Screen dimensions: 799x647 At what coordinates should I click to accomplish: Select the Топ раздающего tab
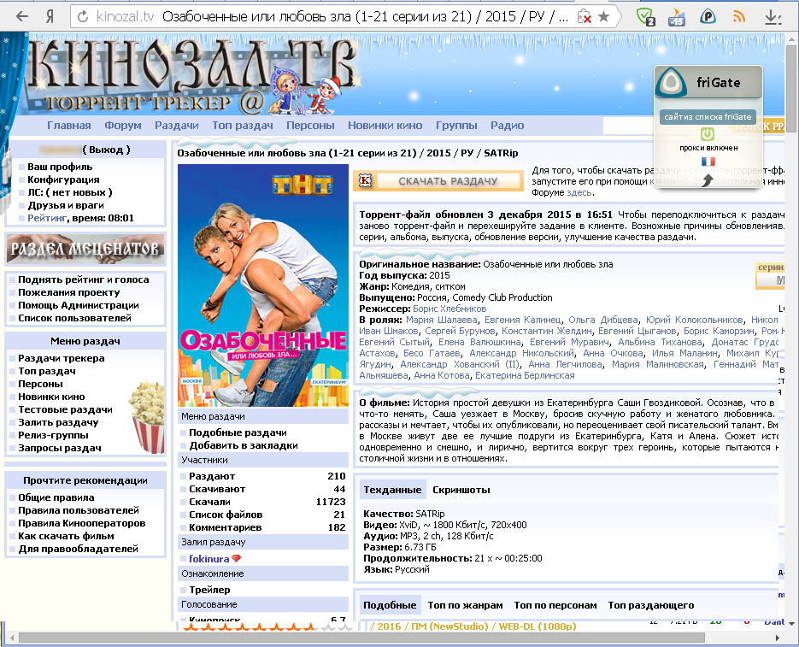tap(650, 605)
